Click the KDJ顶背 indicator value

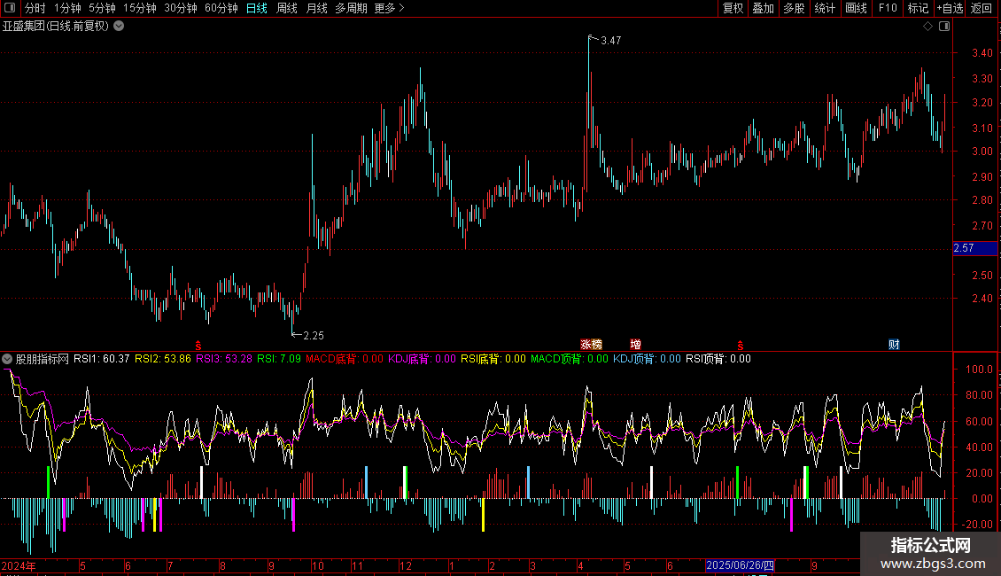pos(648,359)
